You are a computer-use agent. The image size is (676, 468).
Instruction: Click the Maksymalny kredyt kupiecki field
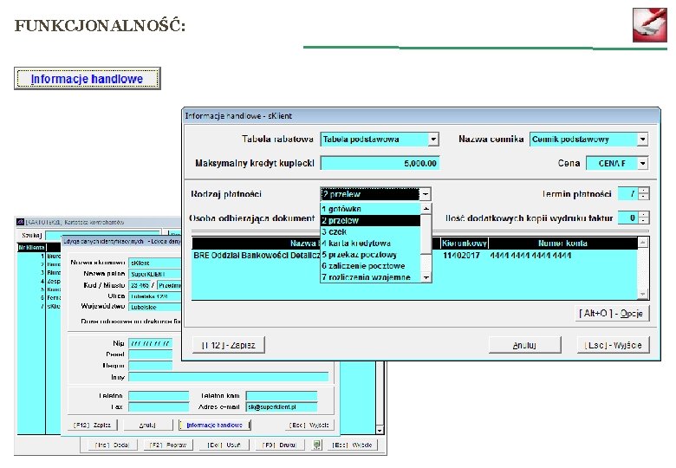pyautogui.click(x=380, y=163)
